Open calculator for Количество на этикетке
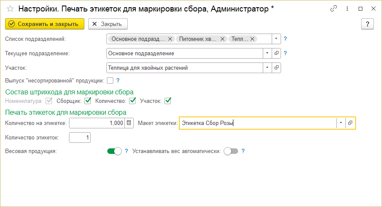The height and width of the screenshot is (207, 382). coord(129,123)
